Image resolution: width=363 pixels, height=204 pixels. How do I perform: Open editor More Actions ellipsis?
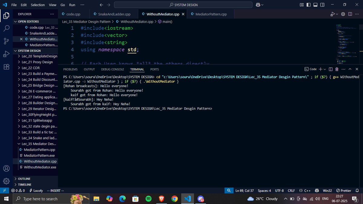pyautogui.click(x=357, y=14)
